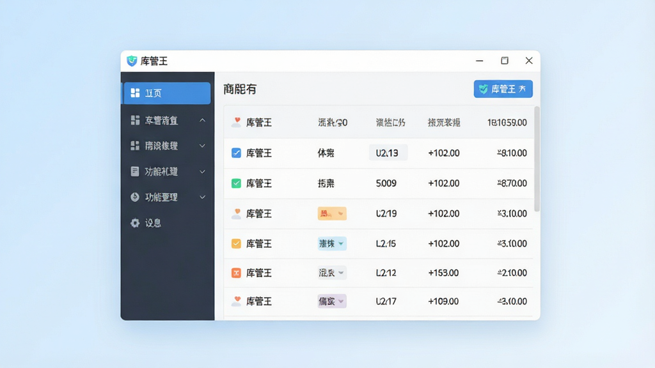Expand the first collapsed grid-icon sidebar section
Screen dimensions: 655x368
click(202, 146)
